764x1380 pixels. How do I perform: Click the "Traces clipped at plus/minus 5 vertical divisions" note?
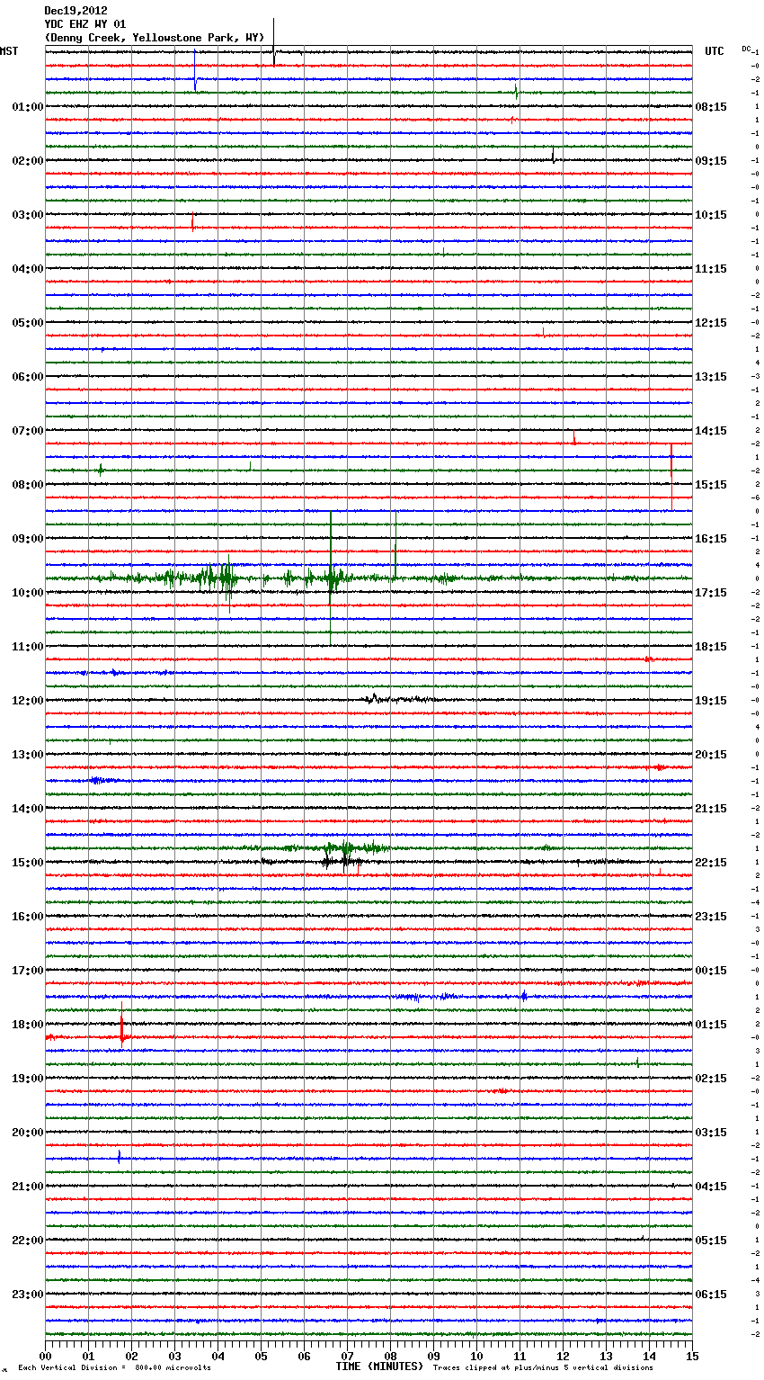[x=543, y=1368]
